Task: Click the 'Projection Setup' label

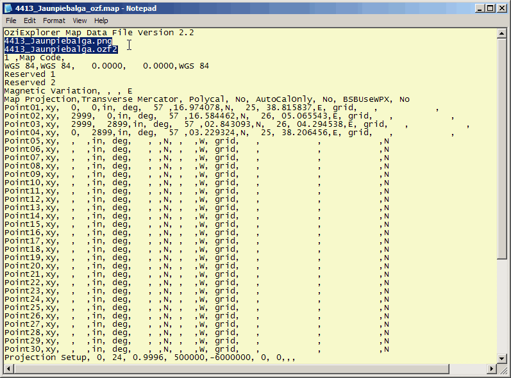Action: click(x=46, y=357)
